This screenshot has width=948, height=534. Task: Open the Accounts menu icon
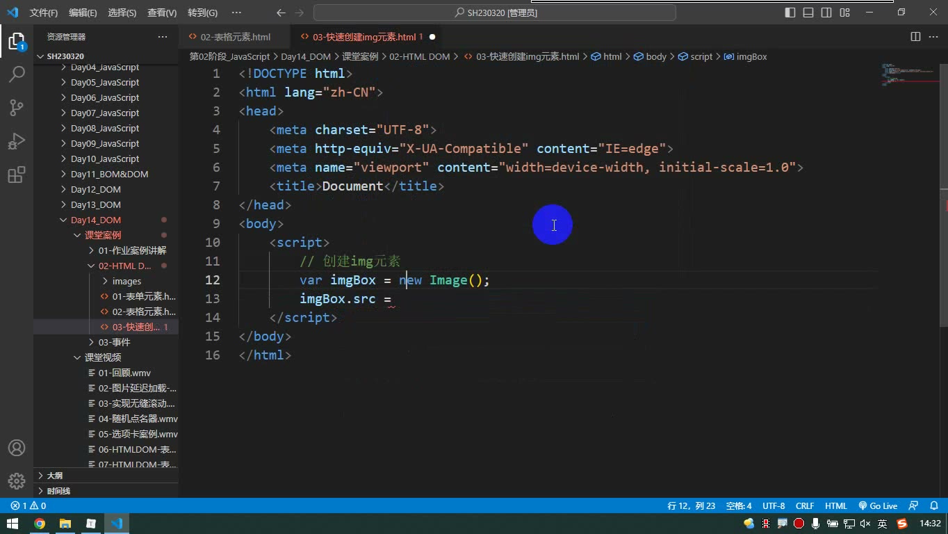(16, 448)
